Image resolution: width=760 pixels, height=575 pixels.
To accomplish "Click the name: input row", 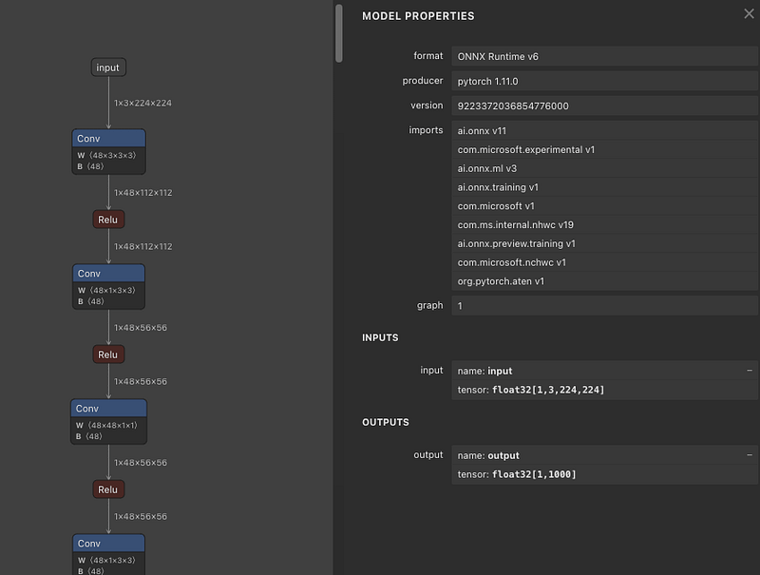I will pyautogui.click(x=604, y=371).
